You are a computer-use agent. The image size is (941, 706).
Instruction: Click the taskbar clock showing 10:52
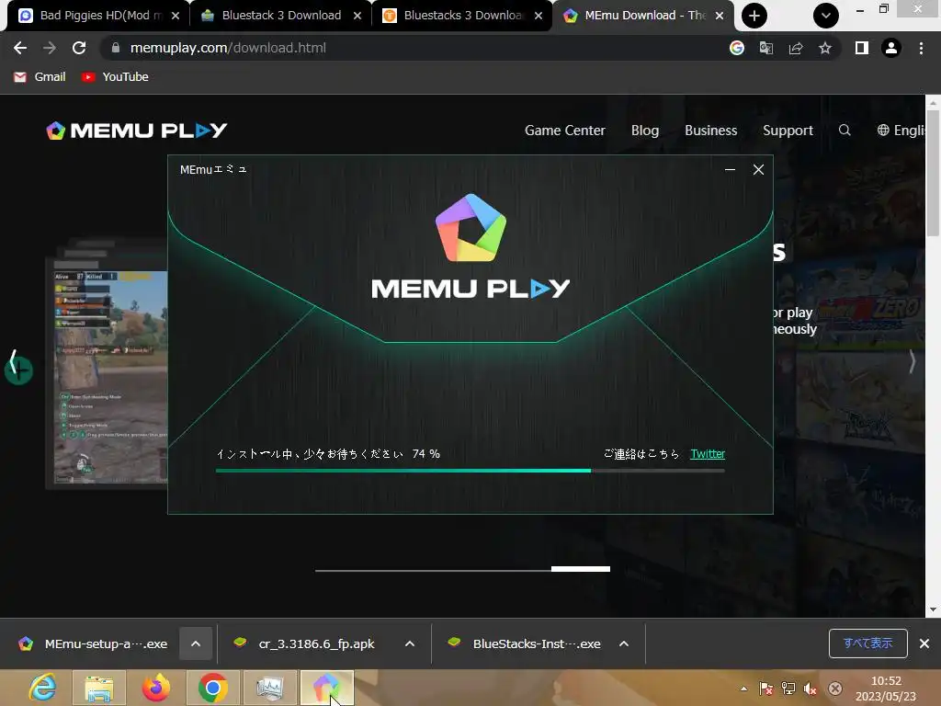886,689
